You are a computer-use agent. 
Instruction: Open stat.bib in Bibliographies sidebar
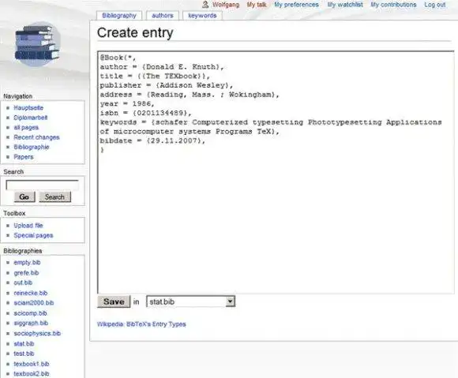pyautogui.click(x=24, y=344)
